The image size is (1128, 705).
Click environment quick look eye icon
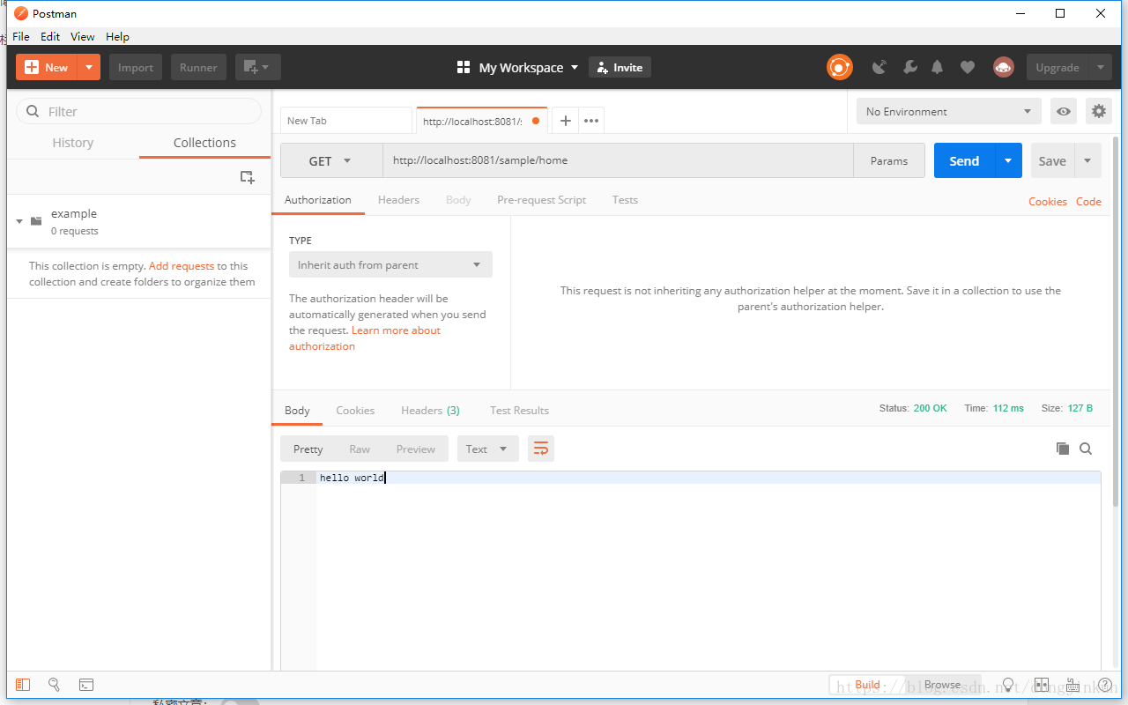[x=1064, y=111]
